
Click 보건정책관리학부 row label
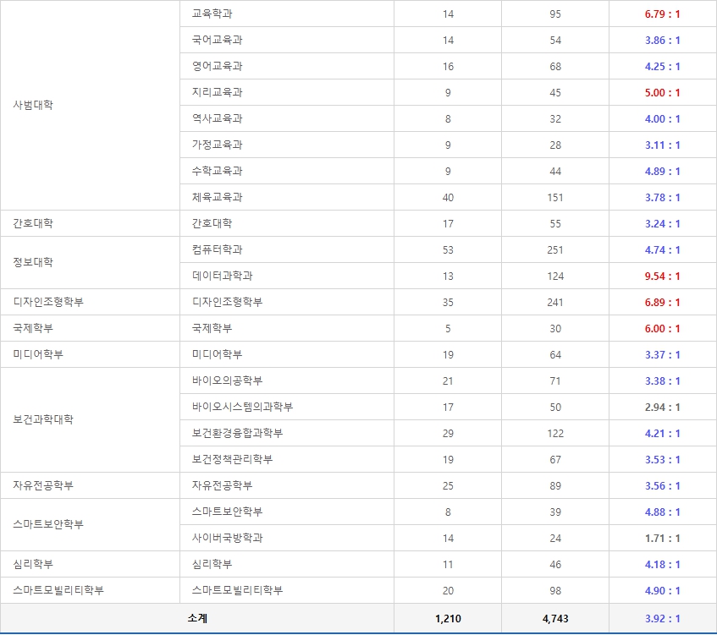(x=232, y=459)
